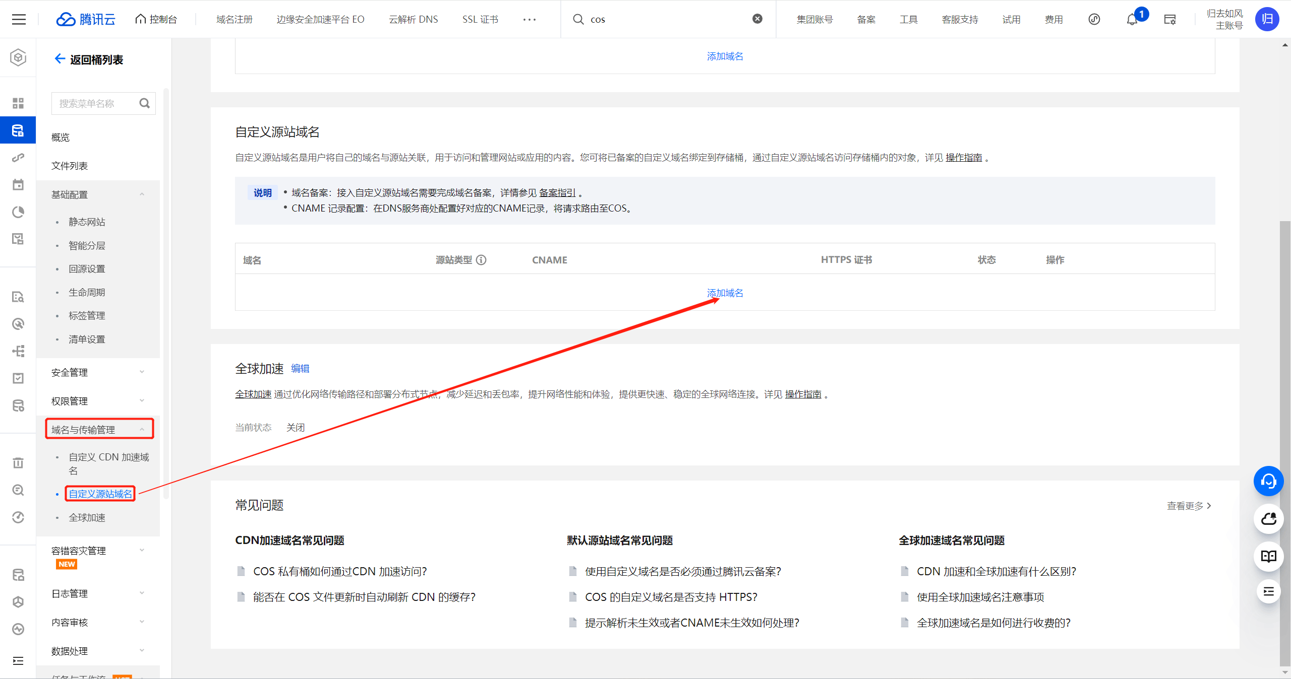
Task: Click the document-search sidebar icon
Action: coord(18,297)
